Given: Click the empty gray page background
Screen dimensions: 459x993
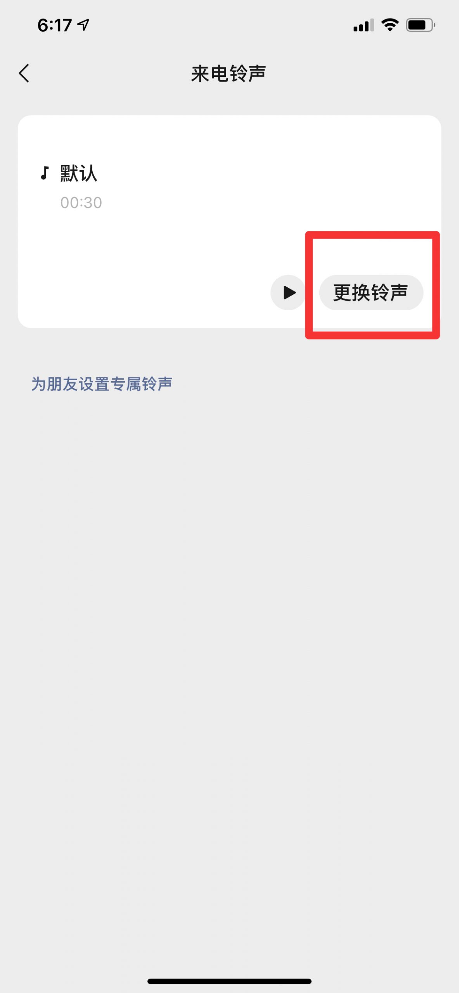Looking at the screenshot, I should tap(229, 659).
